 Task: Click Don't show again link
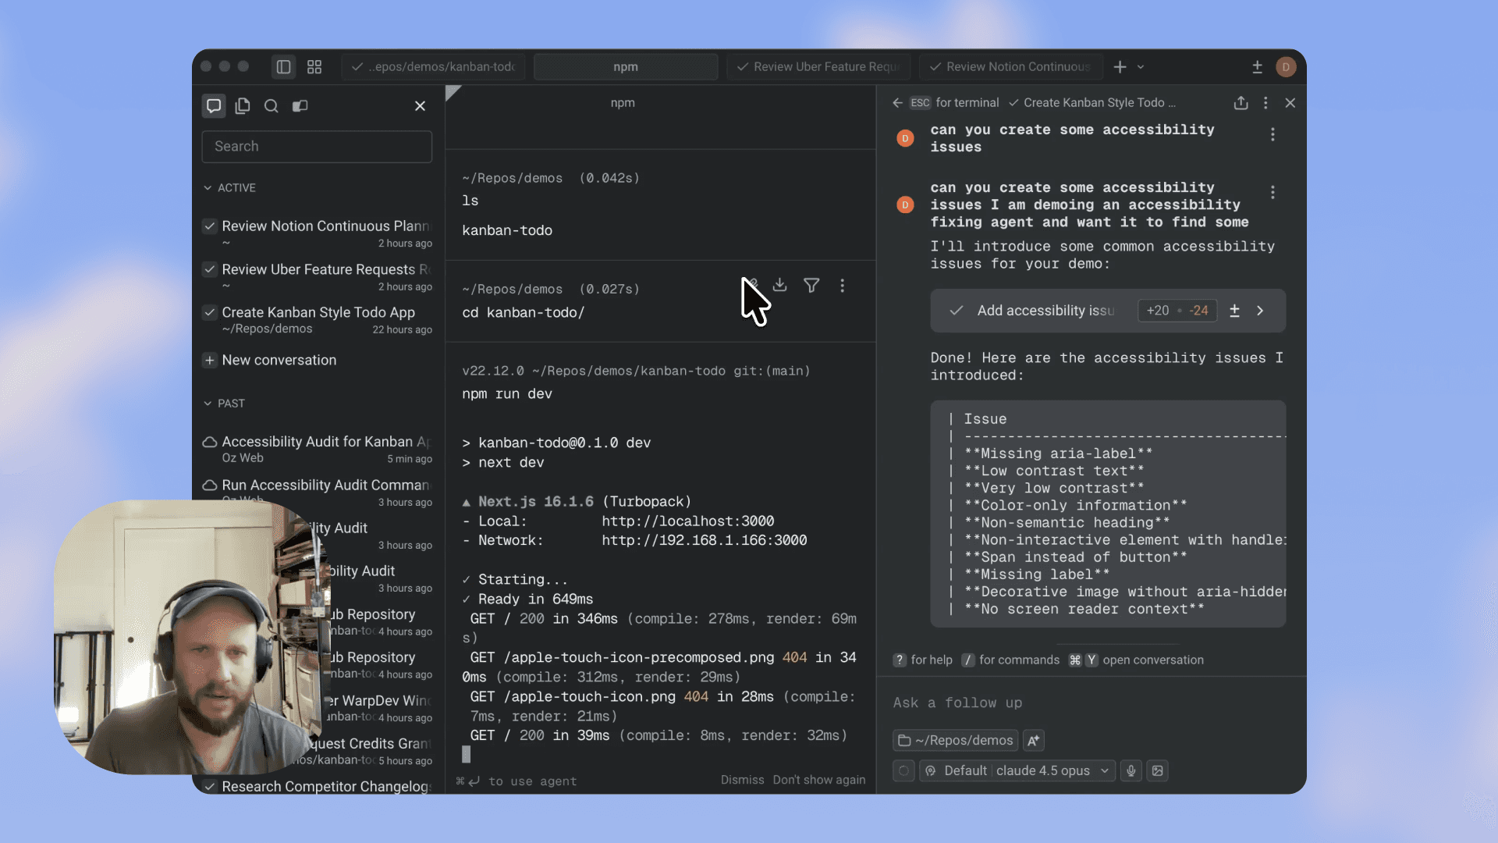pos(818,780)
